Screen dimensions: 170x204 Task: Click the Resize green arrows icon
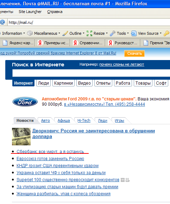click(89, 33)
